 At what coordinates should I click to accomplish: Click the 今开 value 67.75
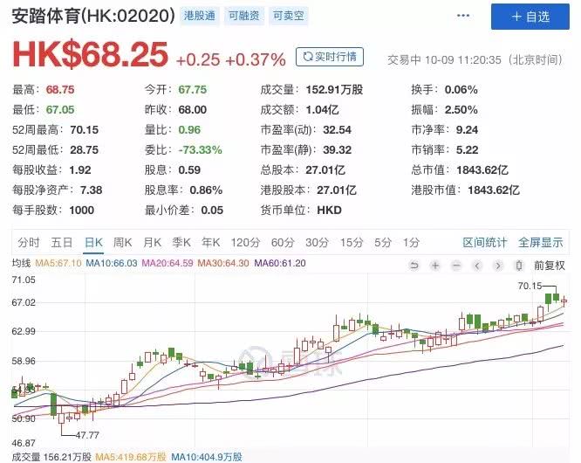pyautogui.click(x=192, y=90)
